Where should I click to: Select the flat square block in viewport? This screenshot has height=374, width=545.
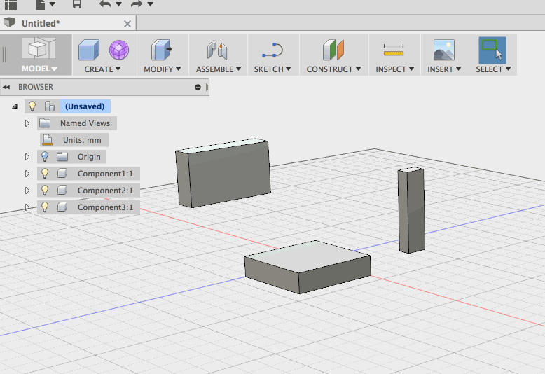308,266
